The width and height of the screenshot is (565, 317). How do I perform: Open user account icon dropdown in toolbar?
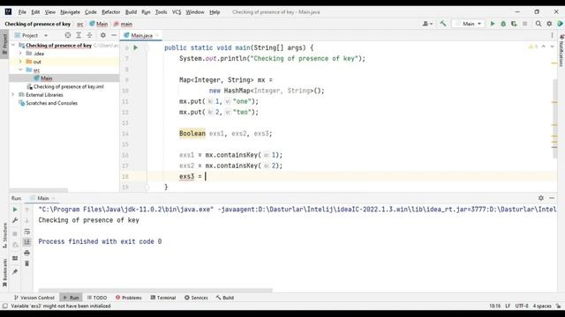point(427,24)
